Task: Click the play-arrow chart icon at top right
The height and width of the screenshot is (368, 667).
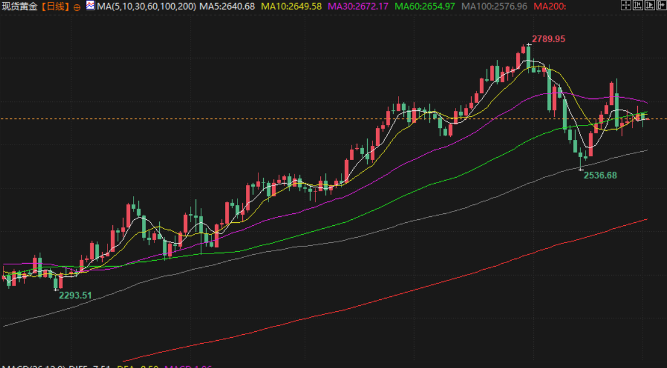Action: (649, 6)
